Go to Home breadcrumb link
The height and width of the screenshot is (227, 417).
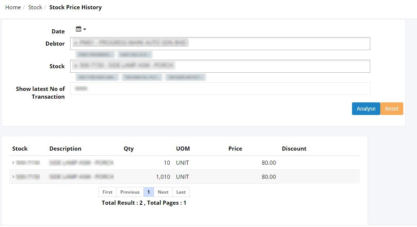(x=13, y=7)
